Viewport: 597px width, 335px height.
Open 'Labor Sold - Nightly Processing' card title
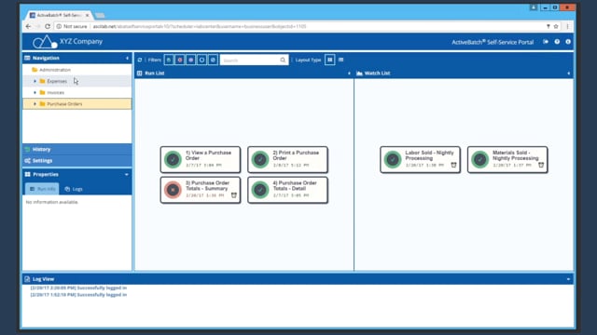(429, 155)
